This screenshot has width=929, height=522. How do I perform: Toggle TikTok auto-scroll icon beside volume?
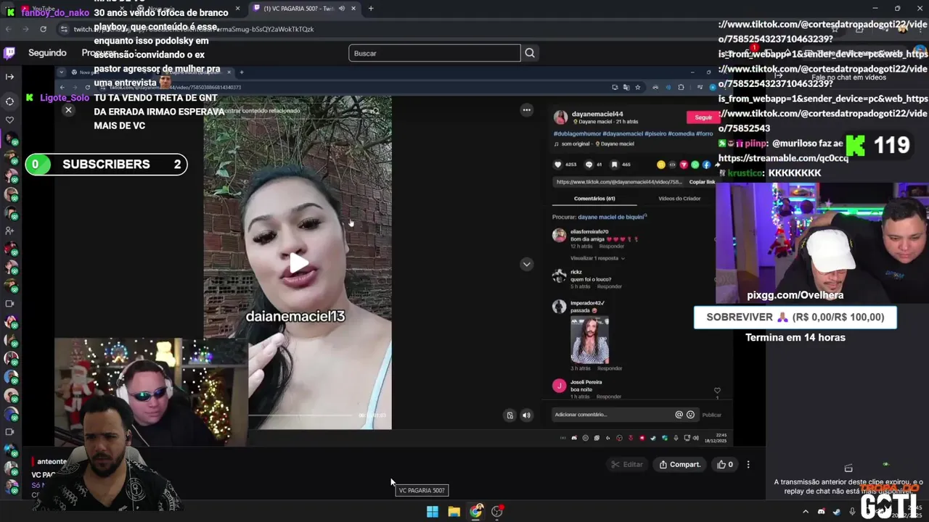click(510, 415)
